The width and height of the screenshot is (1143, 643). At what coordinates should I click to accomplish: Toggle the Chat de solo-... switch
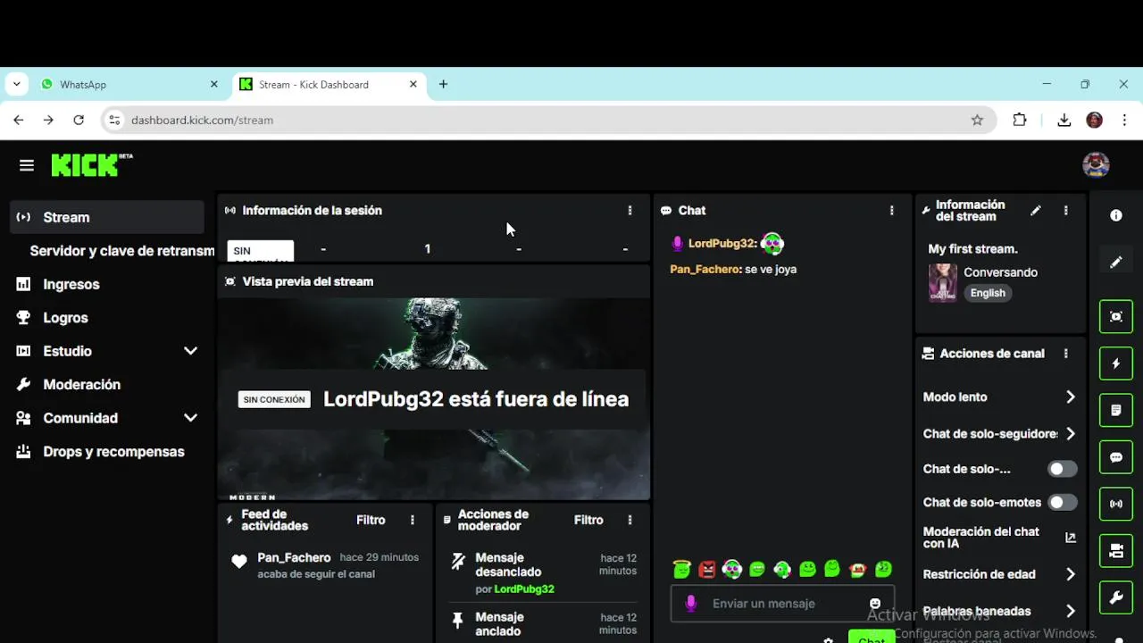(x=1062, y=469)
